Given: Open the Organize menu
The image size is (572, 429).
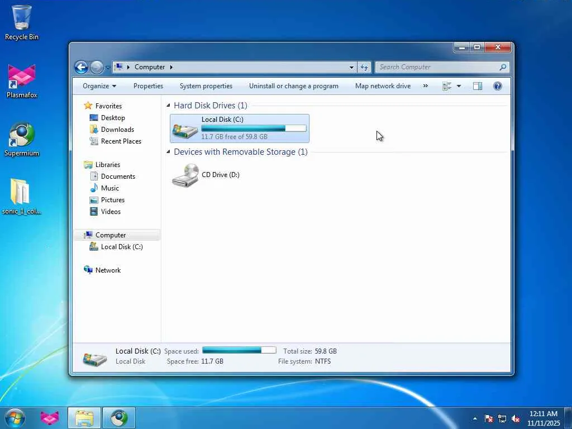Looking at the screenshot, I should (99, 86).
